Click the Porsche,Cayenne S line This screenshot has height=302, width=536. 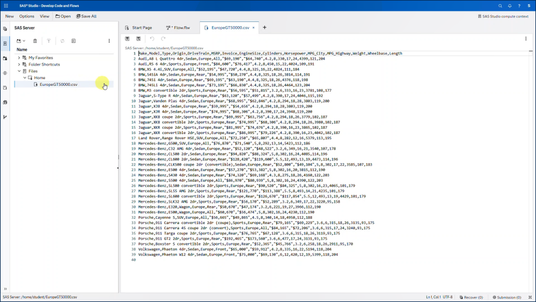click(x=225, y=217)
